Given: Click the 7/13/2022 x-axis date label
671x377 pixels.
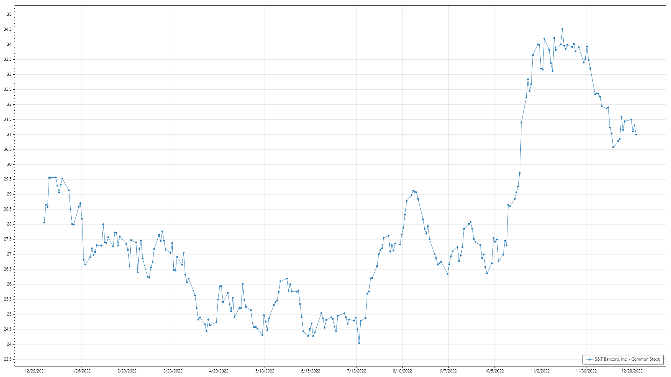Looking at the screenshot, I should coord(356,371).
